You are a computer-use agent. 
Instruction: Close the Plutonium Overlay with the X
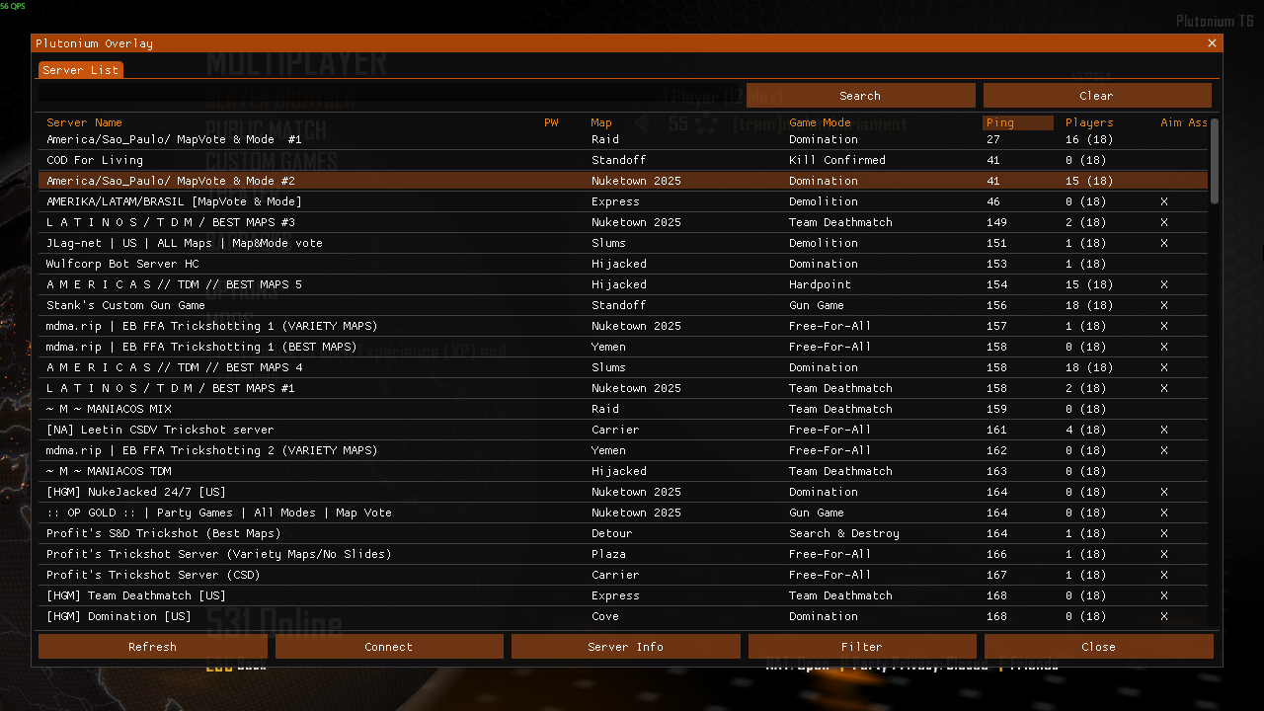(x=1213, y=43)
